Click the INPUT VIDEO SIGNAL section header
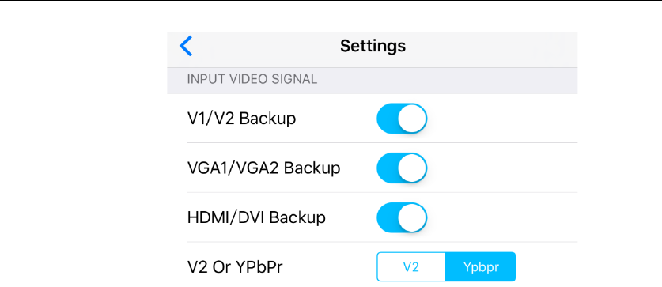Viewport: 662px width, 287px height. (x=252, y=79)
